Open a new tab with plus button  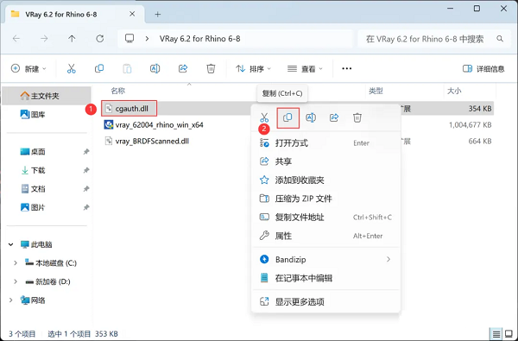pos(158,15)
